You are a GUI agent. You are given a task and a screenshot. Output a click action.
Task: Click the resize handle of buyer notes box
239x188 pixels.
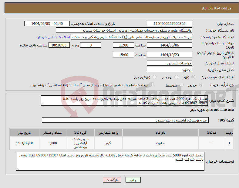pyautogui.click(x=18, y=169)
